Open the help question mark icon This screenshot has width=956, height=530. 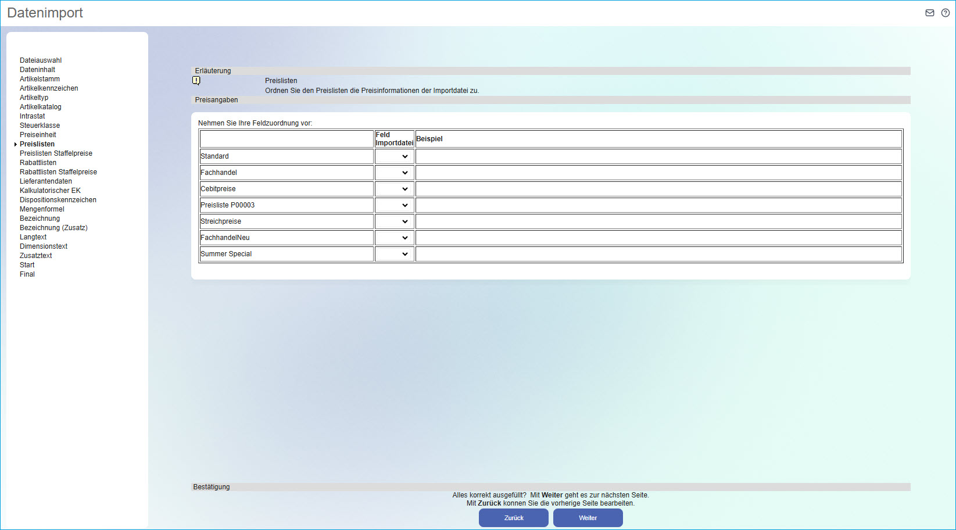(x=946, y=13)
